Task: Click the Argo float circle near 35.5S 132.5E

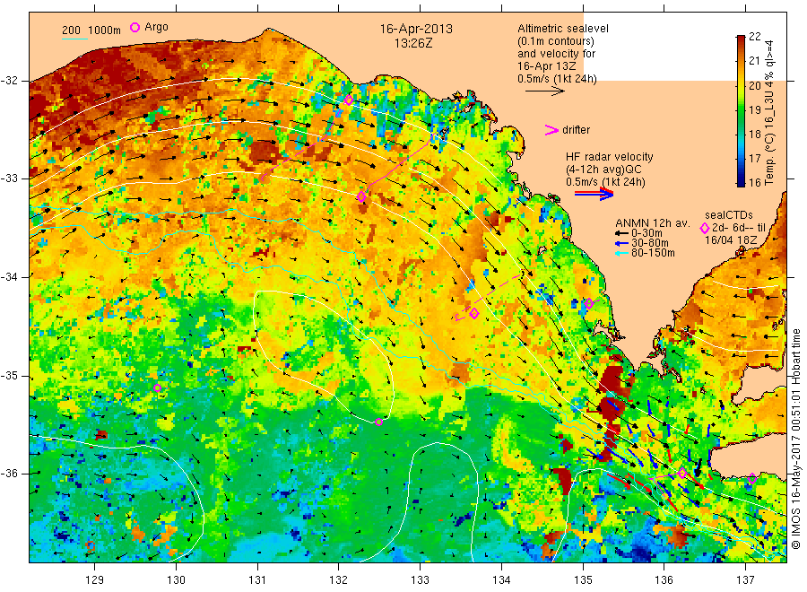Action: pos(378,422)
